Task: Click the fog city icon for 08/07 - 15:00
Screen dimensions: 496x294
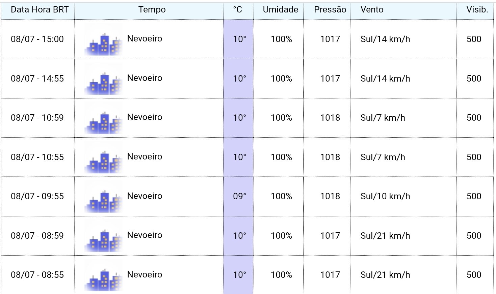Action: tap(103, 40)
